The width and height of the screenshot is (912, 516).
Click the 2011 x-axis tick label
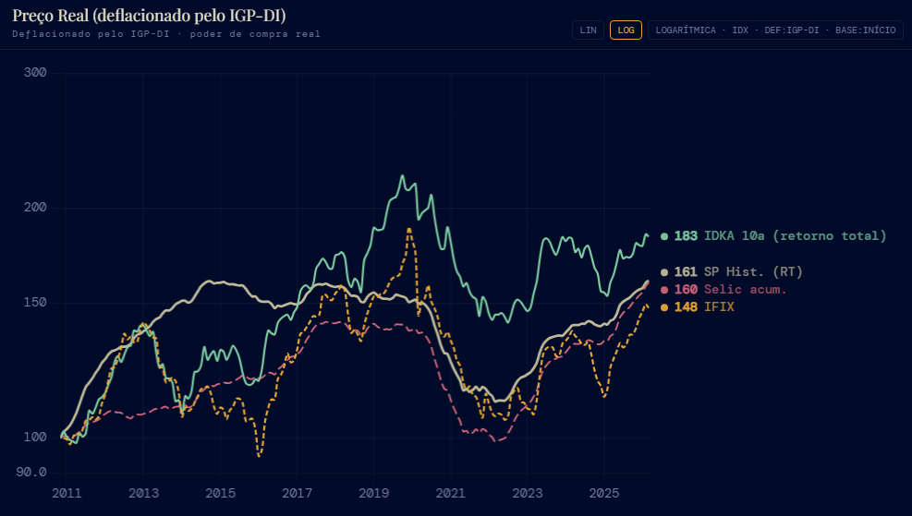(x=67, y=492)
